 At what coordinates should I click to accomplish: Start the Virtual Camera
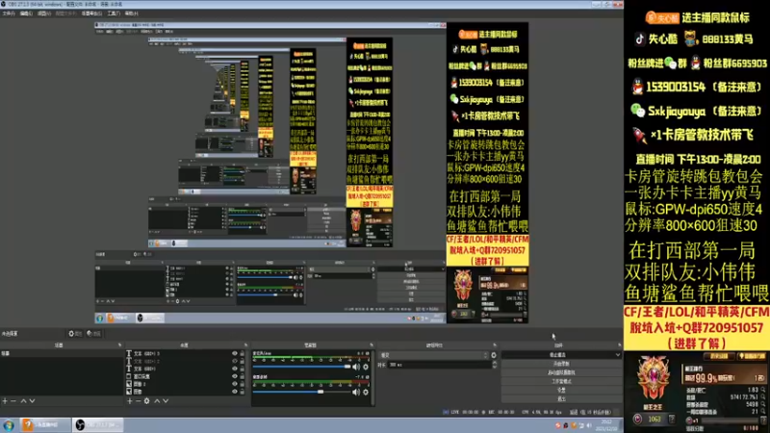pyautogui.click(x=561, y=372)
